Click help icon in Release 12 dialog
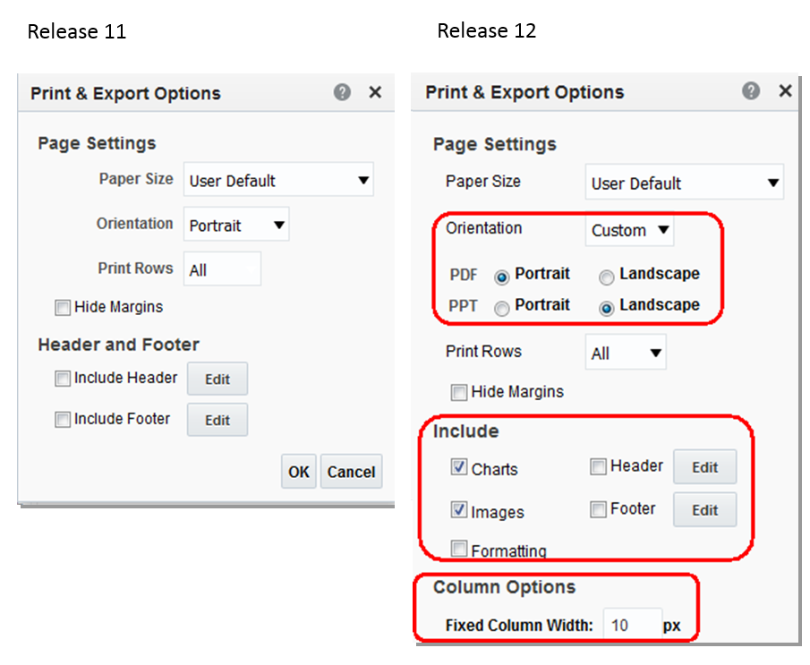The height and width of the screenshot is (665, 810). pos(751,91)
